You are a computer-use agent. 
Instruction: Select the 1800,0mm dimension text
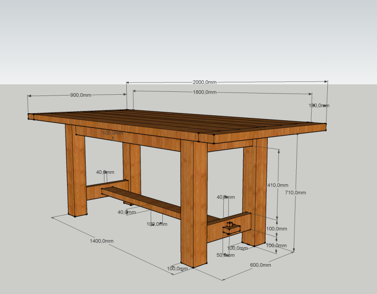pos(204,92)
